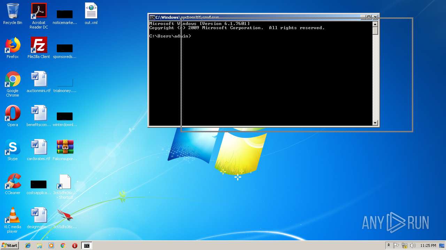Click the Copyright 2009 Microsoft line

coord(237,28)
